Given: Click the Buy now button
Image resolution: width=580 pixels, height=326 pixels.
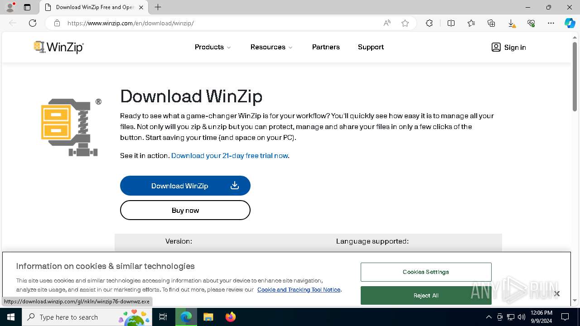Looking at the screenshot, I should (185, 210).
